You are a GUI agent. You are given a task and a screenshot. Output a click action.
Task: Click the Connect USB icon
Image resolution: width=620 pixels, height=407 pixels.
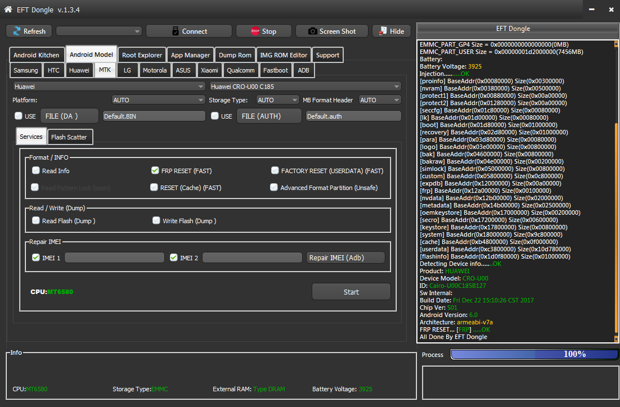(175, 31)
